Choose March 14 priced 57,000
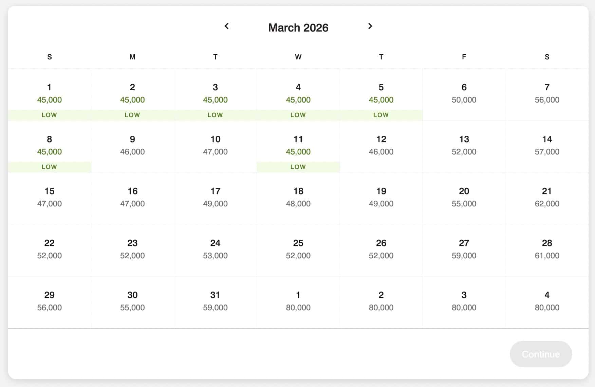The height and width of the screenshot is (387, 595). coord(546,146)
